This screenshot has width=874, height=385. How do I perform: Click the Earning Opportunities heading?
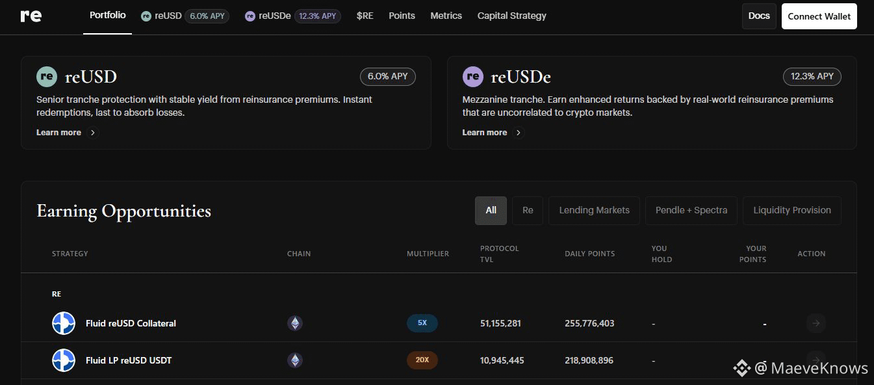pyautogui.click(x=124, y=211)
